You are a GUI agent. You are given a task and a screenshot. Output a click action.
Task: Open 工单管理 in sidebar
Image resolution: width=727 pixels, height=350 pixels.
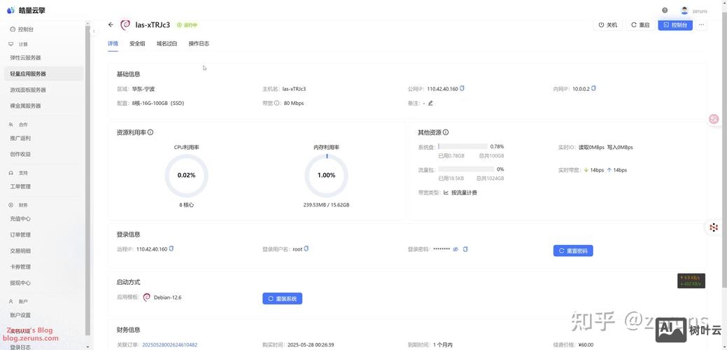click(20, 186)
